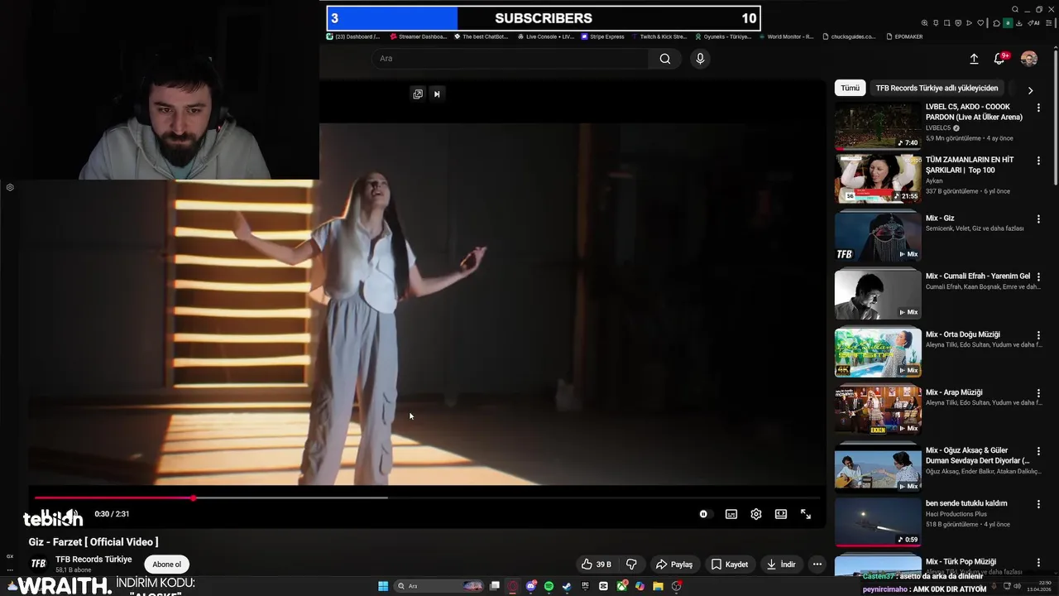Like the video (39 B)
Image resolution: width=1059 pixels, height=596 pixels.
[597, 565]
